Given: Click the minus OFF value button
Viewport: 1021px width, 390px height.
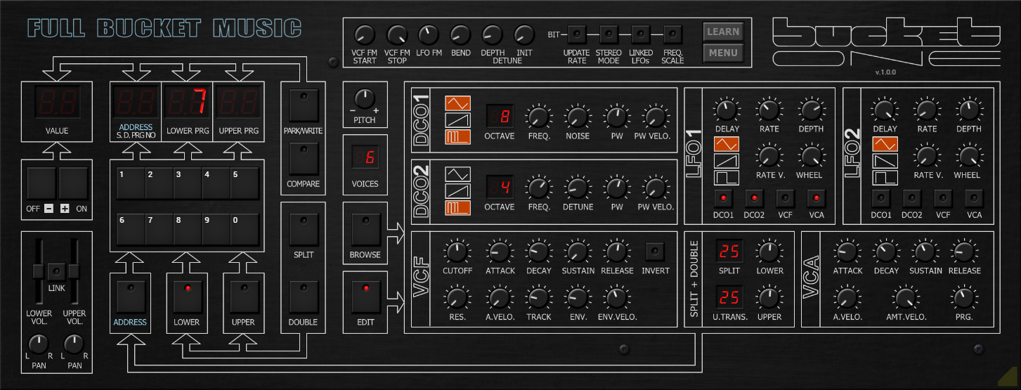Looking at the screenshot, I should 41,183.
